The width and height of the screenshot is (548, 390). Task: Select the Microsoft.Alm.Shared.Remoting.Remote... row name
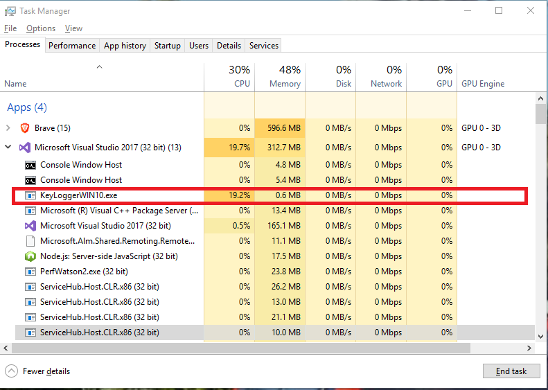coord(118,241)
